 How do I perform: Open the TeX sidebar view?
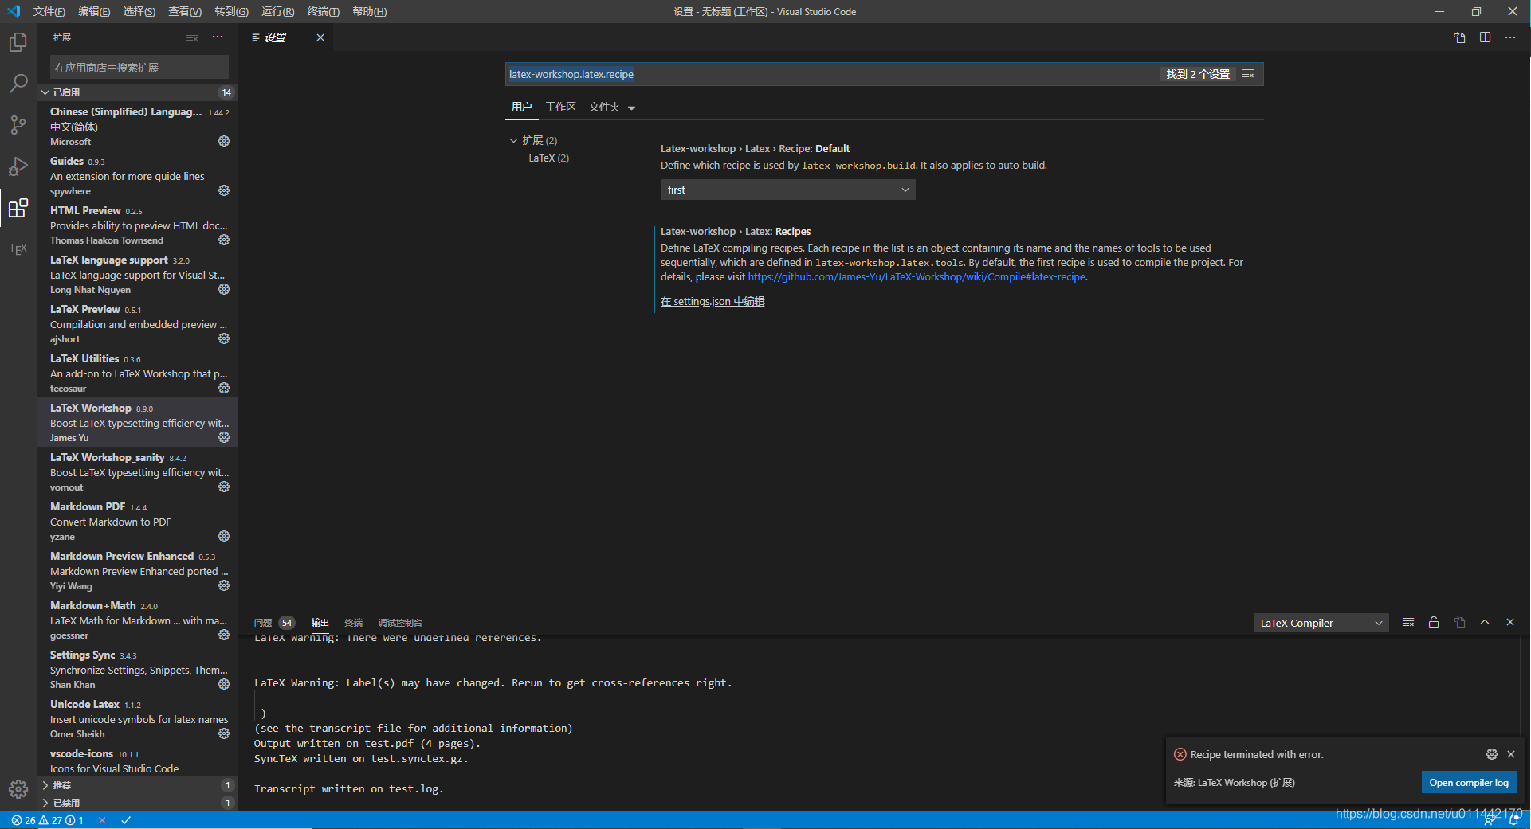coord(18,249)
